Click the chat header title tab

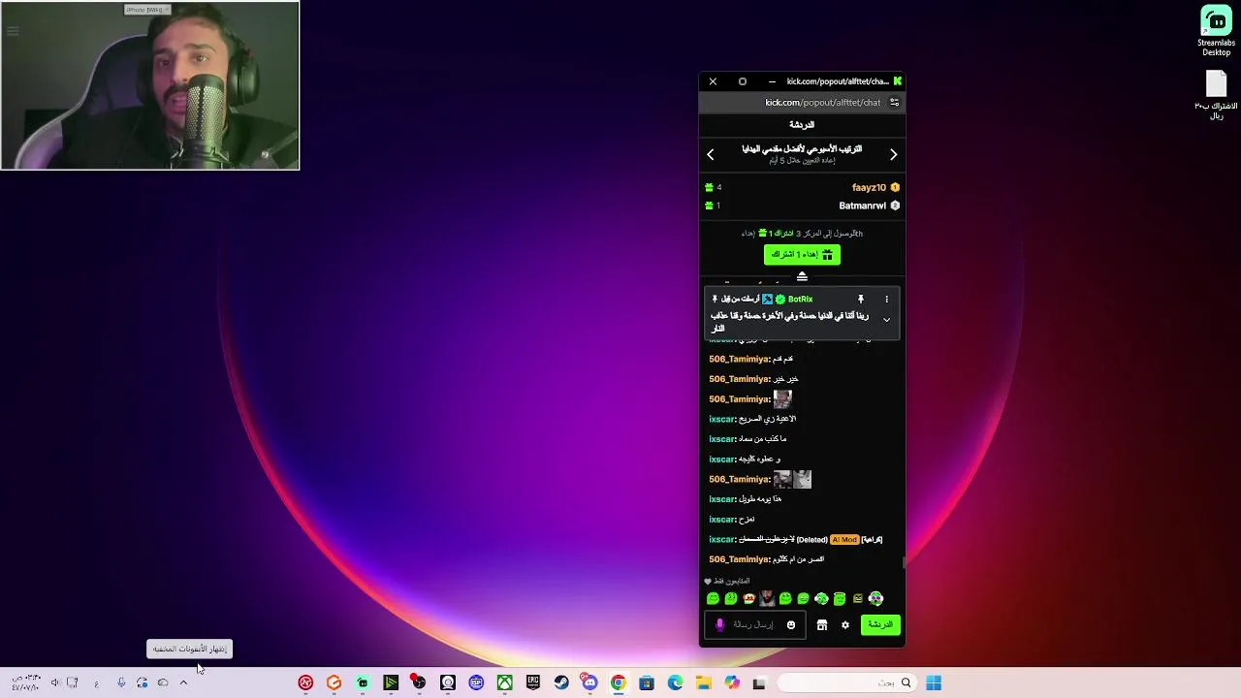802,125
